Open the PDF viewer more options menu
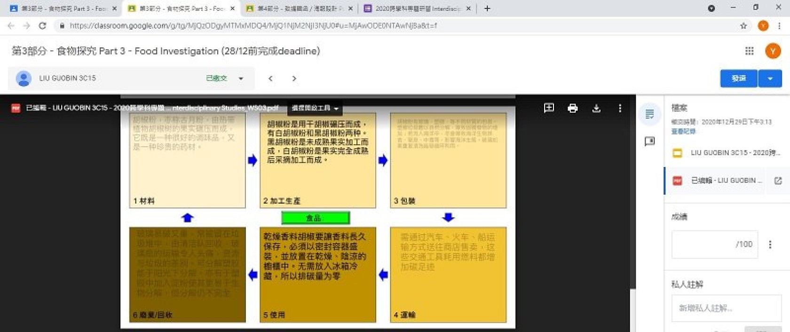The image size is (790, 332). (x=620, y=108)
